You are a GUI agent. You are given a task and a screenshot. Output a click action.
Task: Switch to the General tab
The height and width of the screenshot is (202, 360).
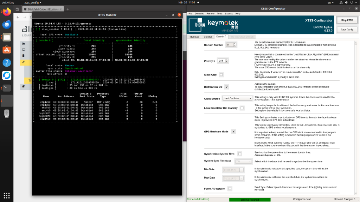pyautogui.click(x=208, y=36)
